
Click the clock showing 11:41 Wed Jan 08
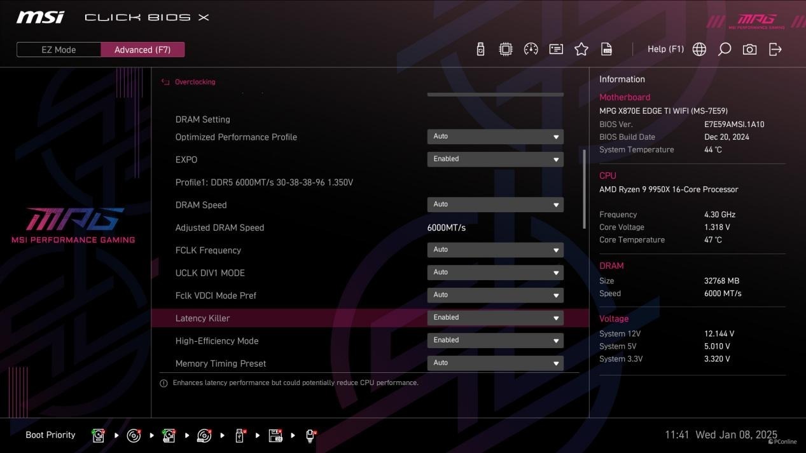pos(721,435)
